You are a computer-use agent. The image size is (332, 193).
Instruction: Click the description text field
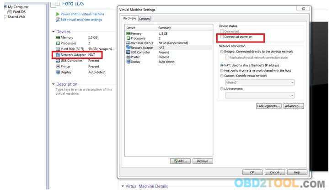(84, 92)
